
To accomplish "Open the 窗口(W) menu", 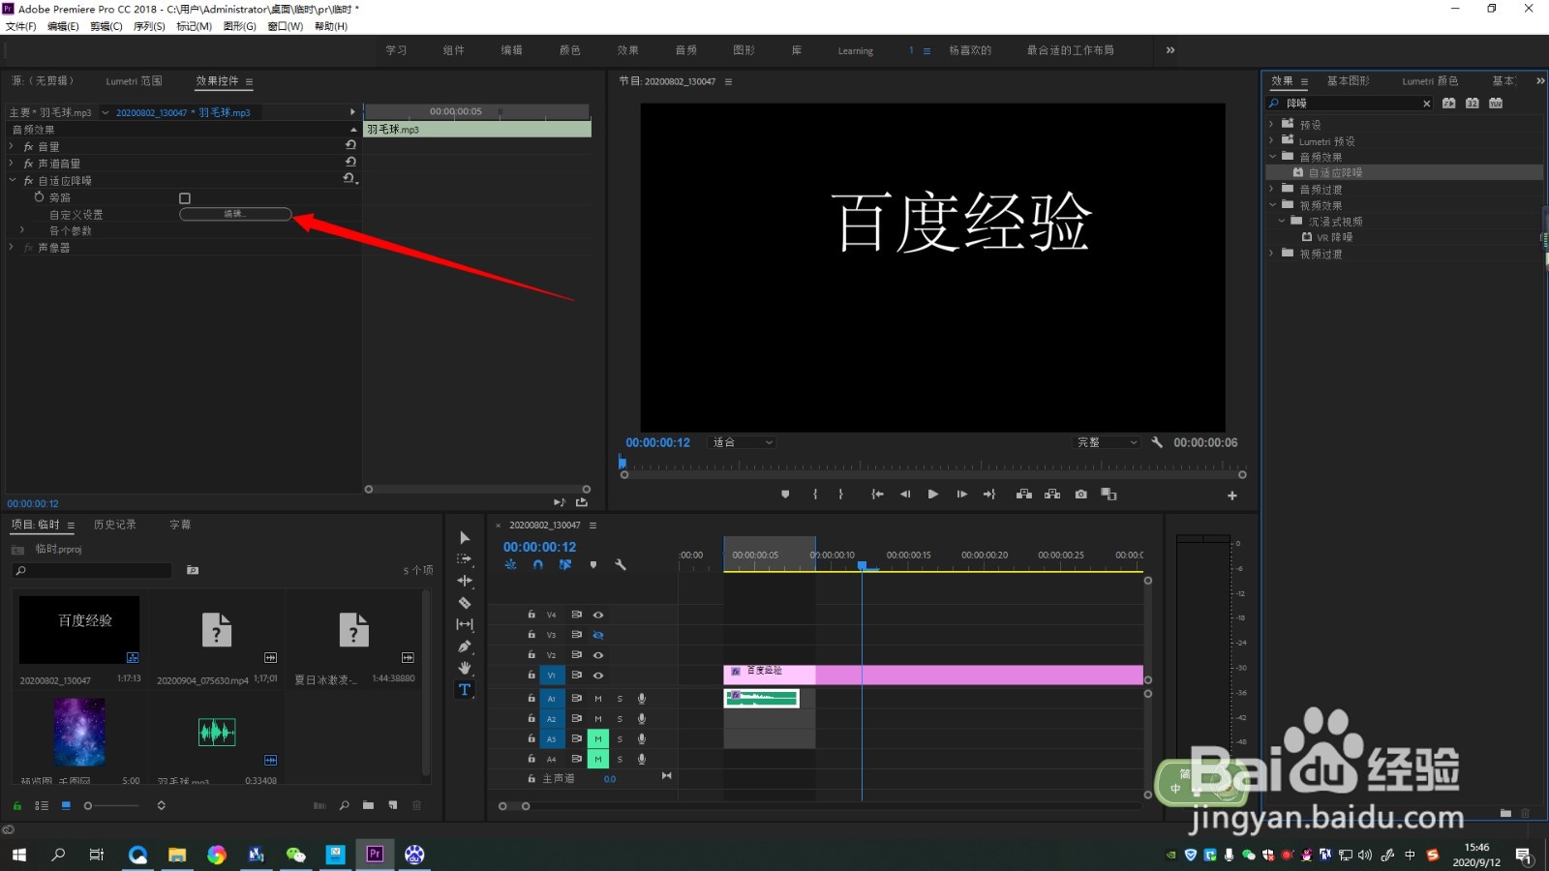I will 285,26.
